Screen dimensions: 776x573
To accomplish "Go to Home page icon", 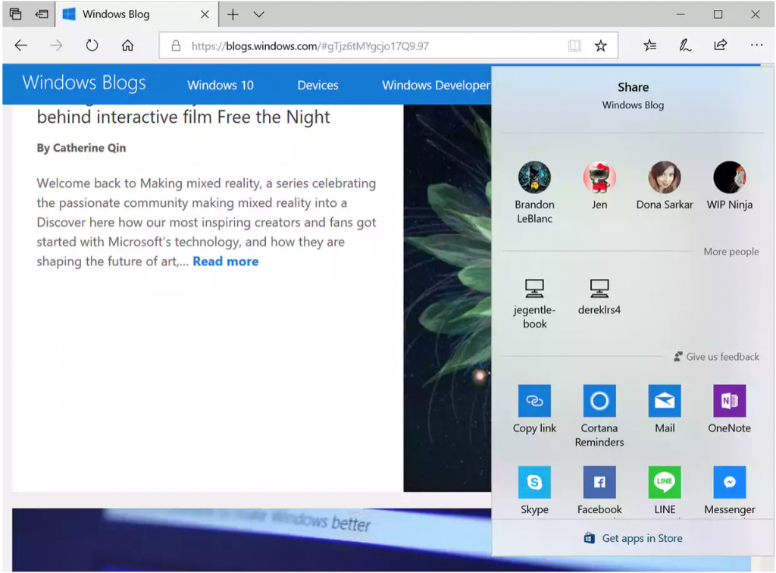I will [x=127, y=45].
